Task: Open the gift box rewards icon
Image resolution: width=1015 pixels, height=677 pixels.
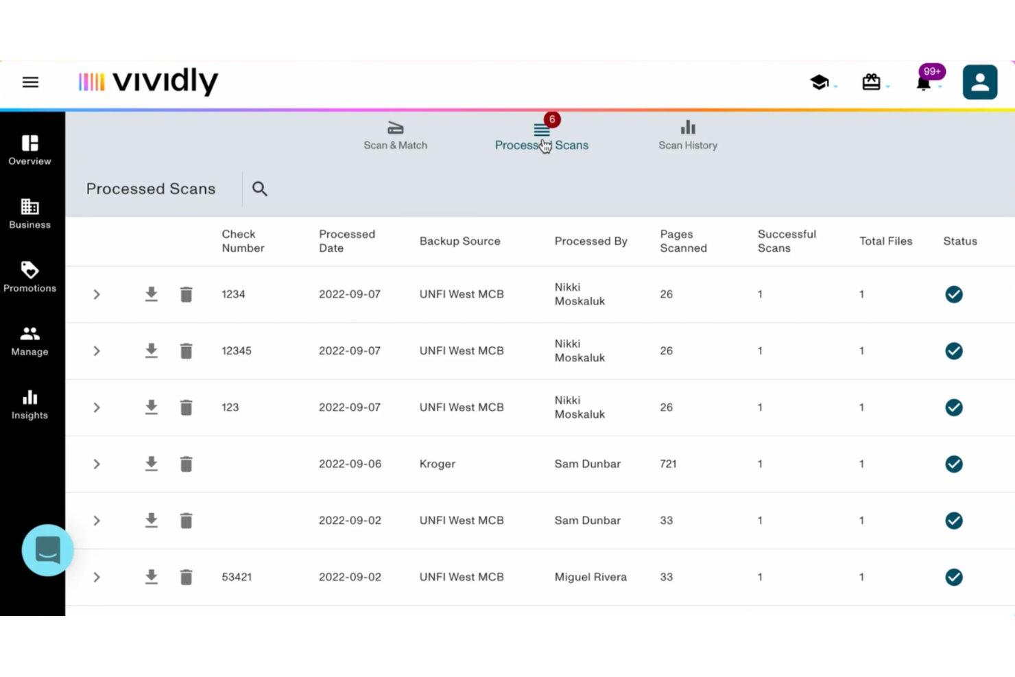Action: click(872, 82)
